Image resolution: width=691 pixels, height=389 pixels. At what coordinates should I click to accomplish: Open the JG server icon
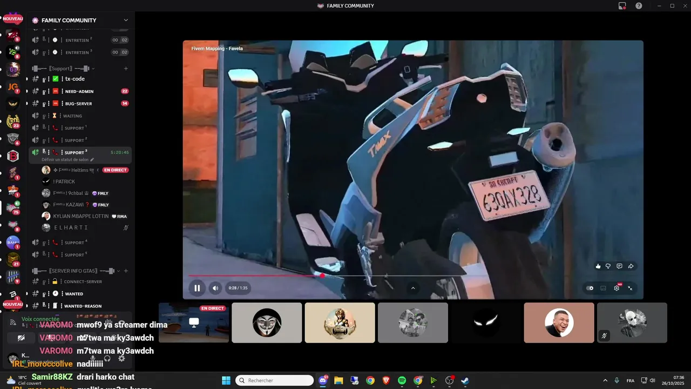tap(13, 86)
